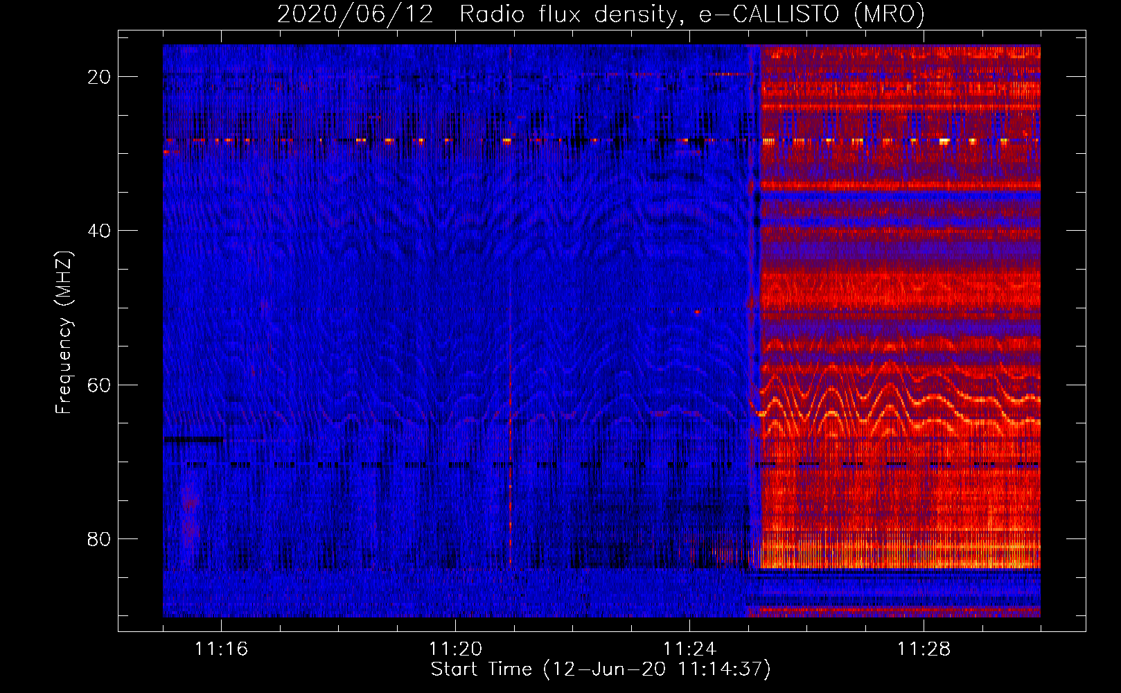Viewport: 1121px width, 693px height.
Task: Click the 'Start Time (12-Jun-20 11:14:37)' label
Action: point(601,669)
